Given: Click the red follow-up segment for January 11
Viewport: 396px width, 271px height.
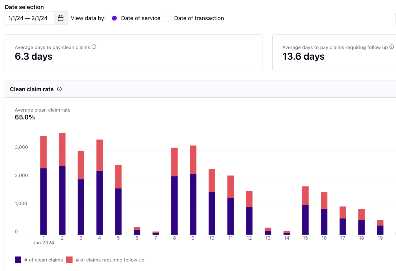Looking at the screenshot, I should click(231, 187).
